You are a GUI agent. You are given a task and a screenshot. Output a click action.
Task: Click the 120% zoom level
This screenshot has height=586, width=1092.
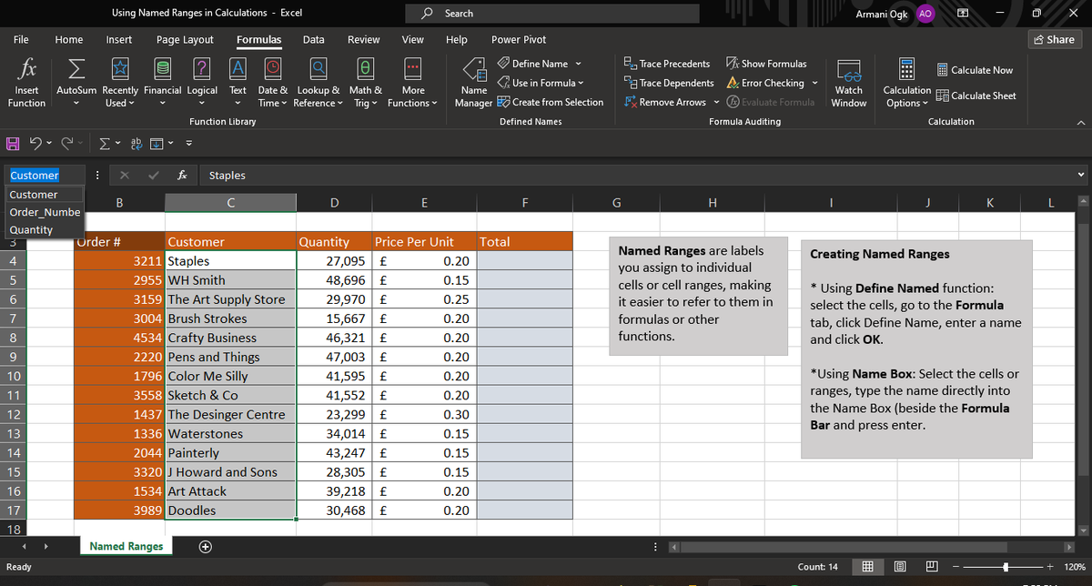pyautogui.click(x=1074, y=567)
